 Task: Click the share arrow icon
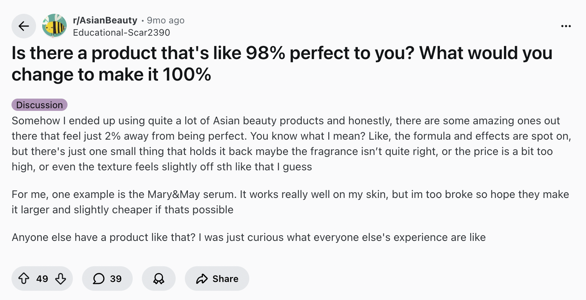(x=202, y=279)
